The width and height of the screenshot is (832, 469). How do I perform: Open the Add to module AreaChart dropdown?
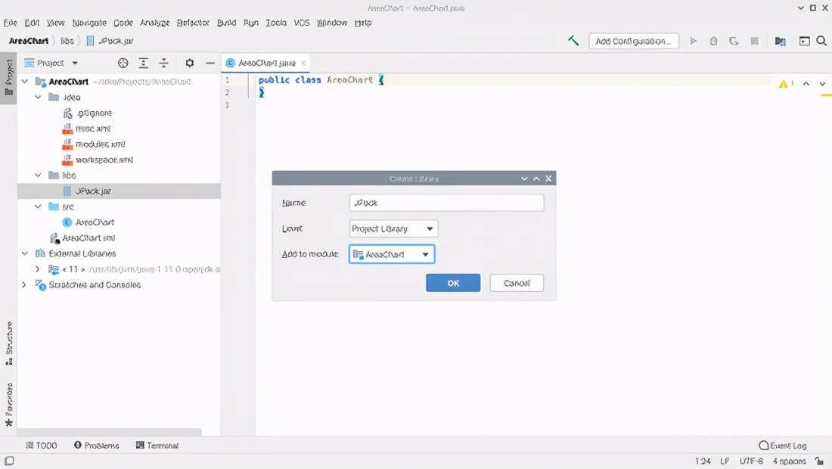[392, 254]
